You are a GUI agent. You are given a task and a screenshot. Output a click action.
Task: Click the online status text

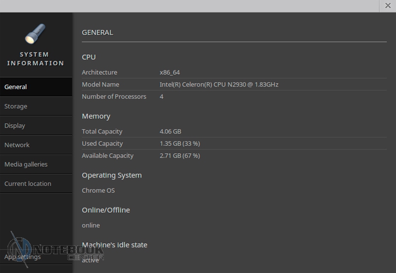91,226
